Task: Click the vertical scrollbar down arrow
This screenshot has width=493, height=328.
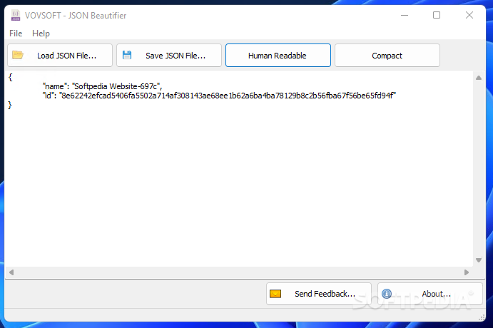Action: (x=479, y=260)
